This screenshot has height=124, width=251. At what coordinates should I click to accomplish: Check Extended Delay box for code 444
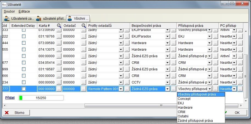(x=24, y=43)
